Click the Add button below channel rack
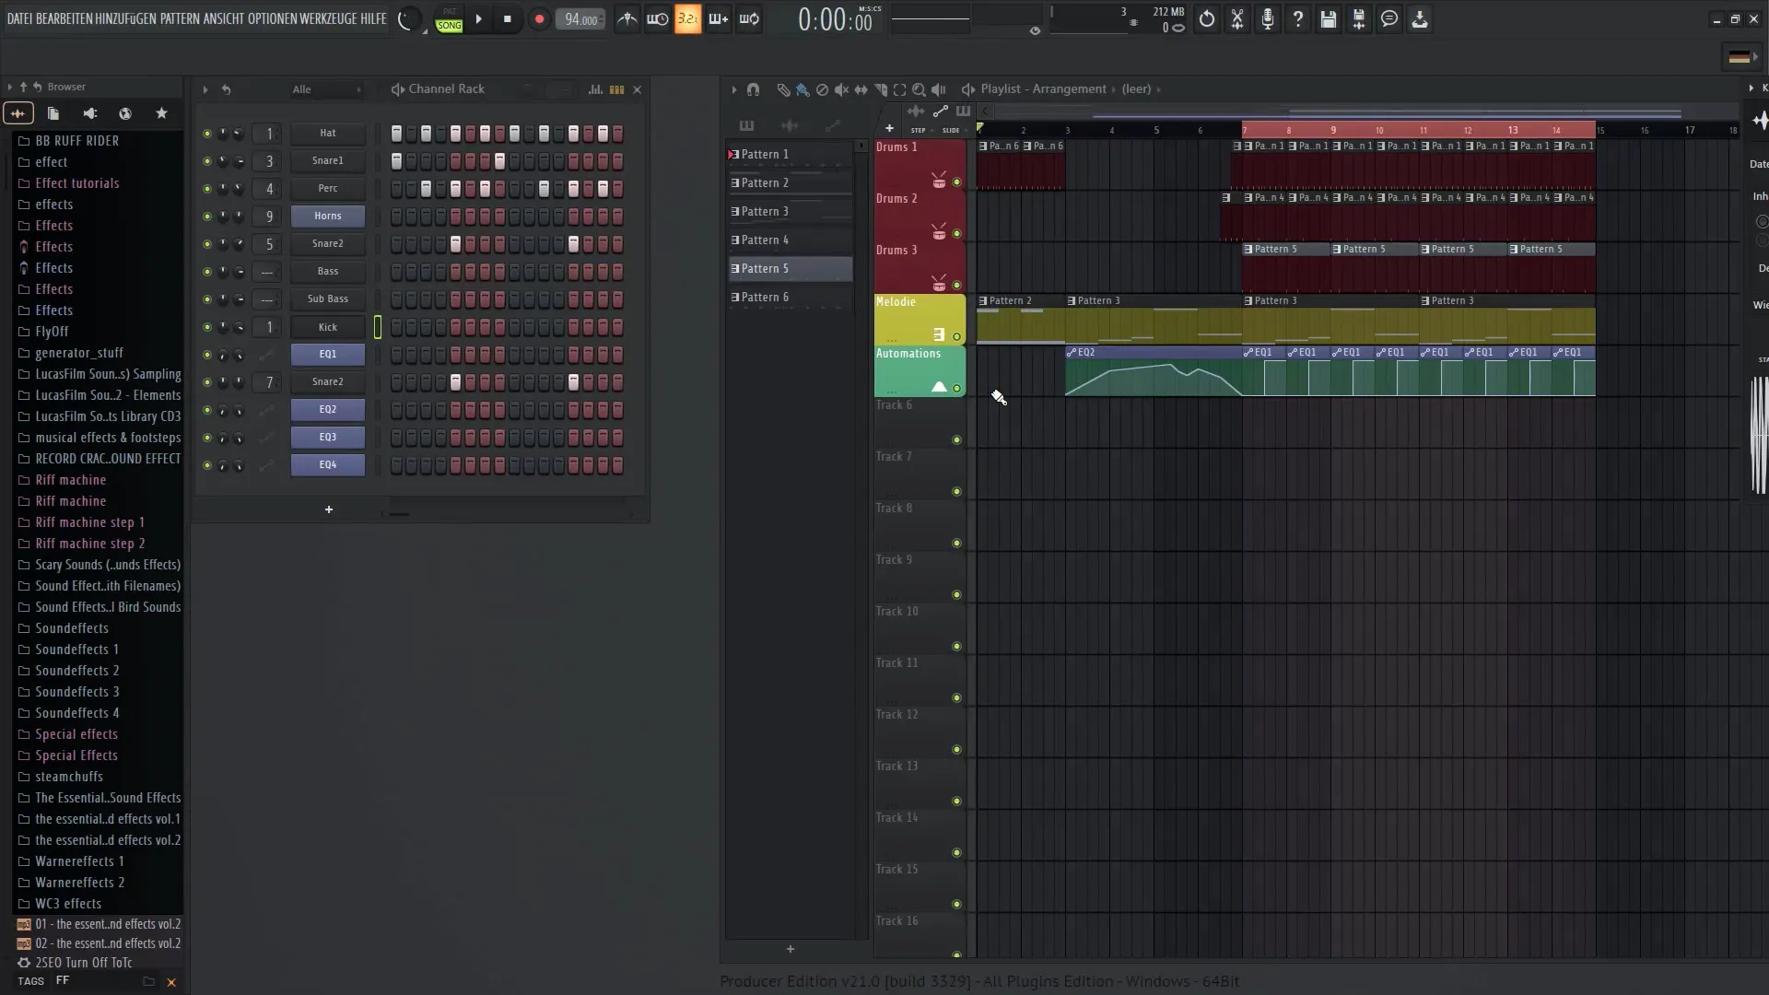This screenshot has width=1769, height=995. [327, 509]
